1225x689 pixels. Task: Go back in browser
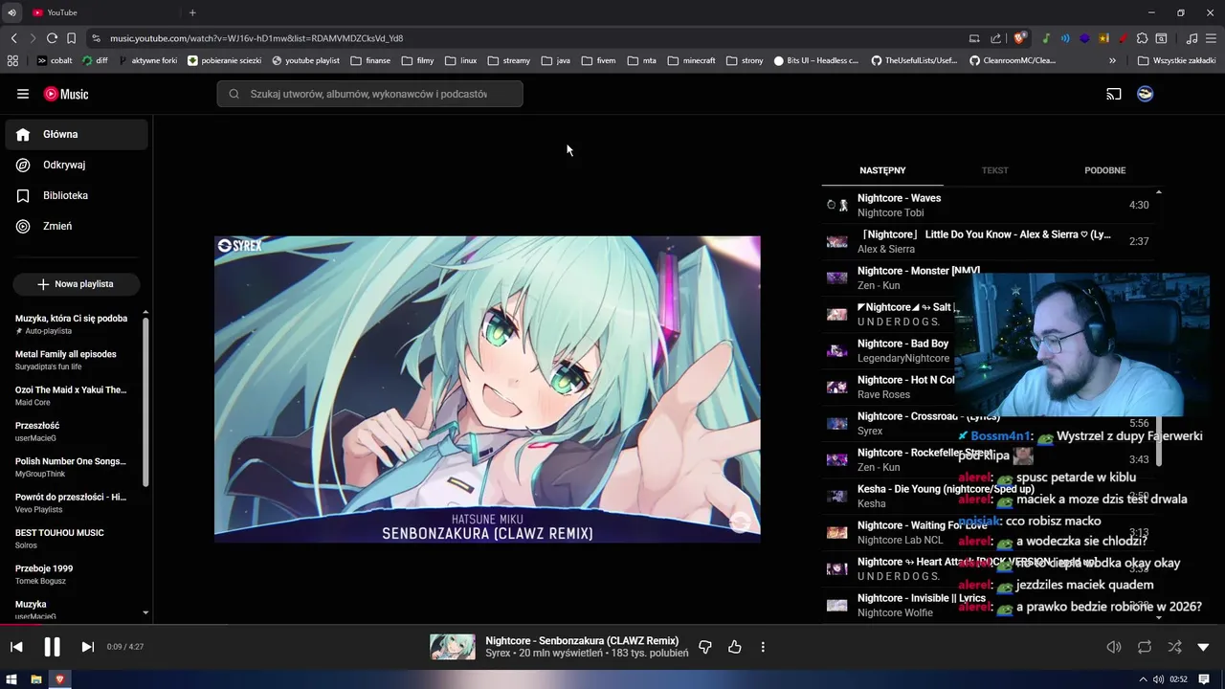click(13, 38)
